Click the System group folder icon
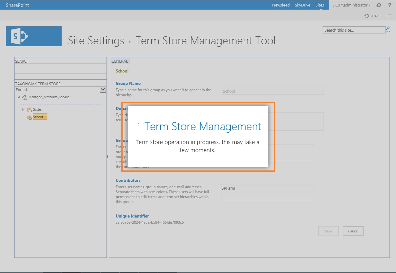Image resolution: width=396 pixels, height=273 pixels. coord(29,109)
